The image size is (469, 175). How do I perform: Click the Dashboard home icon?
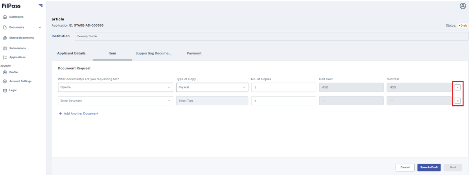[x=5, y=17]
